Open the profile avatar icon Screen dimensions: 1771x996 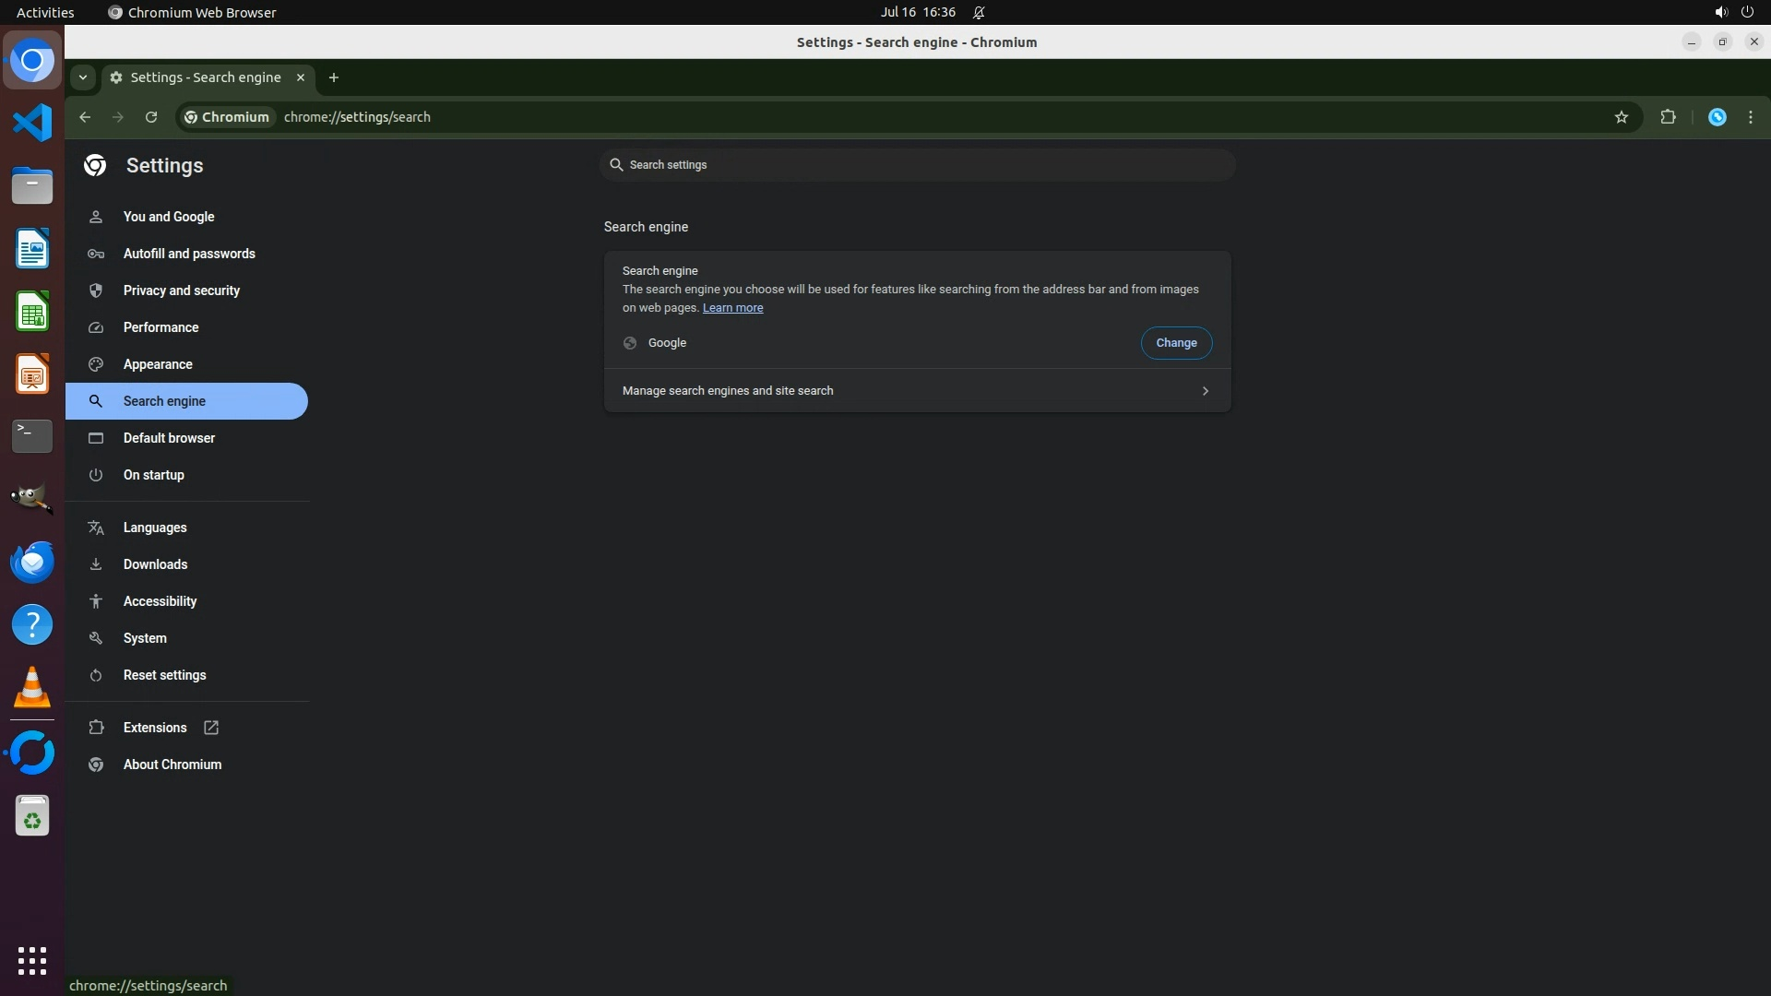1717,117
